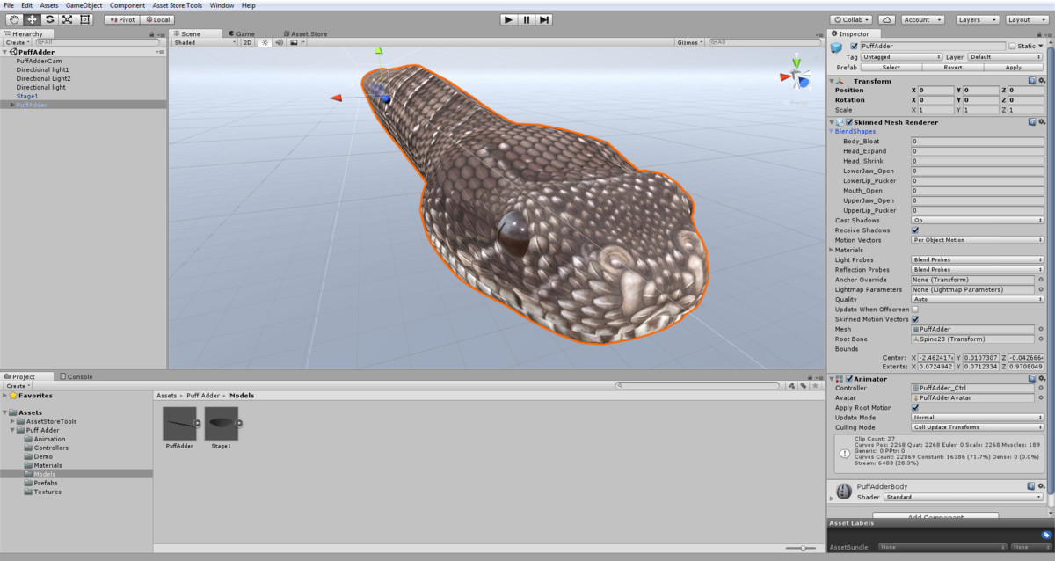This screenshot has height=561, width=1055.
Task: Select the Hand pan tool
Action: pos(14,19)
